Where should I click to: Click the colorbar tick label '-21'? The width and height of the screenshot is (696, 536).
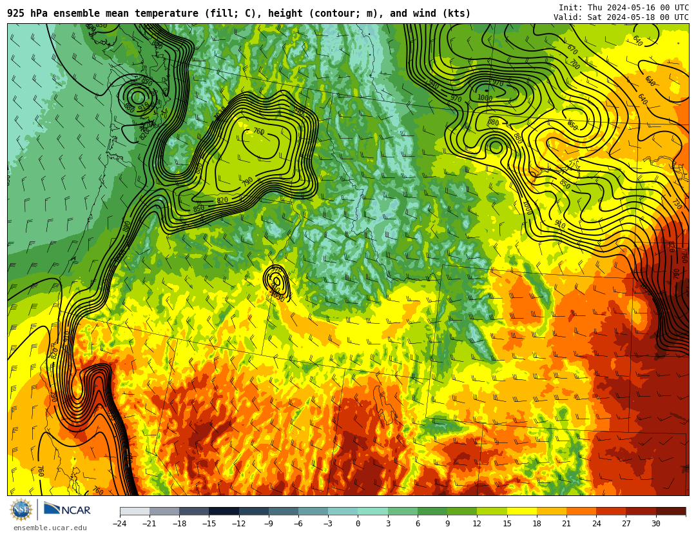click(x=150, y=524)
